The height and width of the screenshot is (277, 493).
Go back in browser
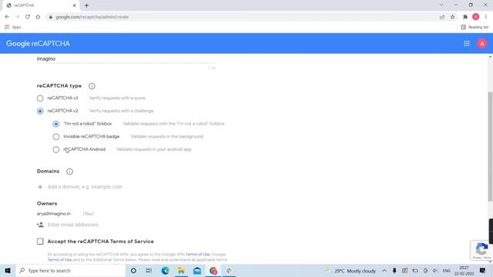point(7,17)
